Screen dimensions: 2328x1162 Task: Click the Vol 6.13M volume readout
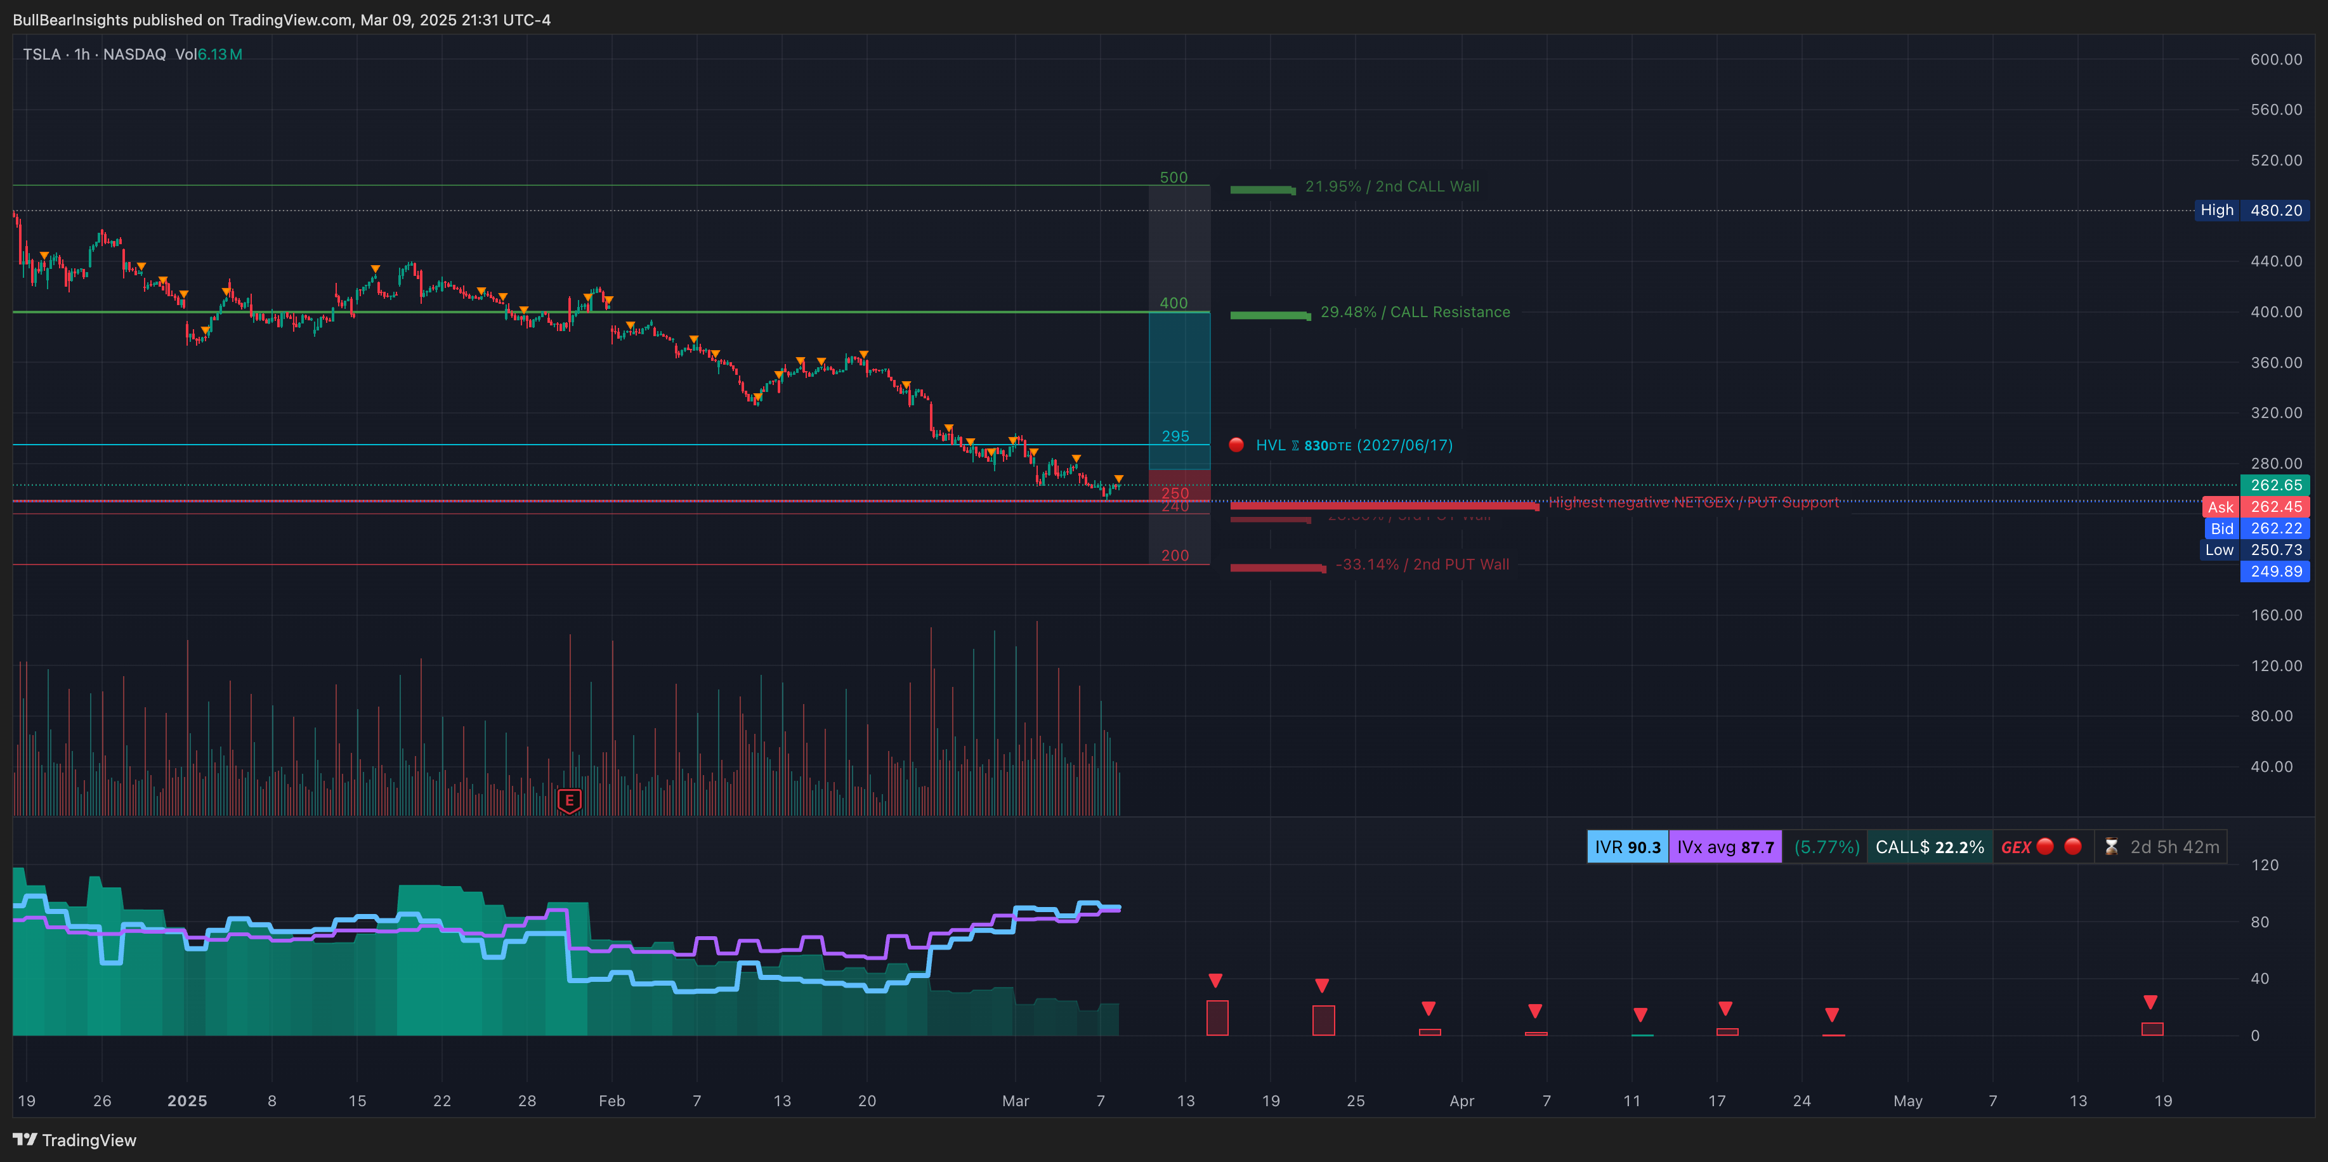click(209, 54)
